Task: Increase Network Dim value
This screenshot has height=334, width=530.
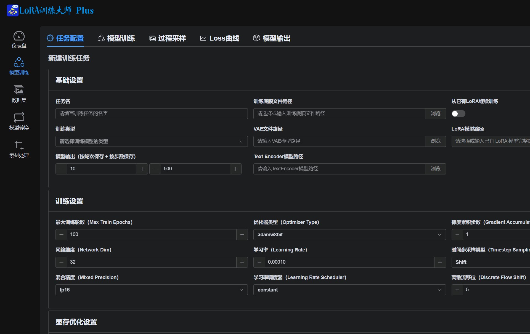Action: (x=242, y=262)
